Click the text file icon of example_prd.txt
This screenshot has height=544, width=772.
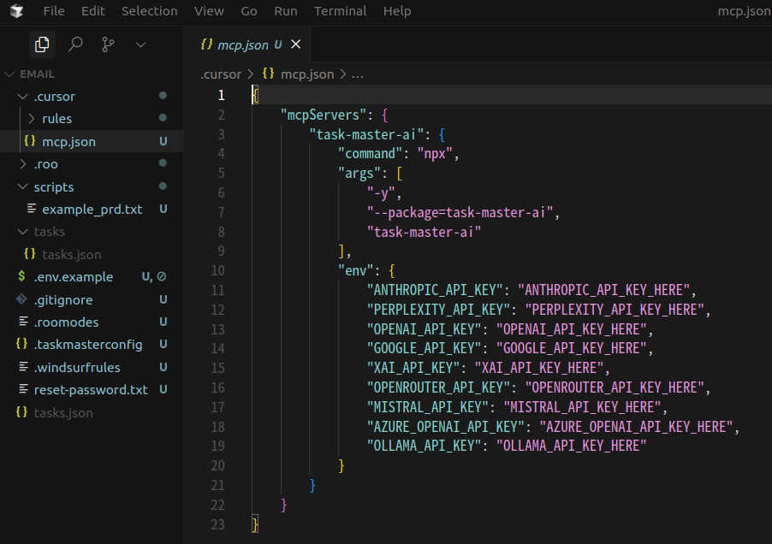(x=32, y=209)
